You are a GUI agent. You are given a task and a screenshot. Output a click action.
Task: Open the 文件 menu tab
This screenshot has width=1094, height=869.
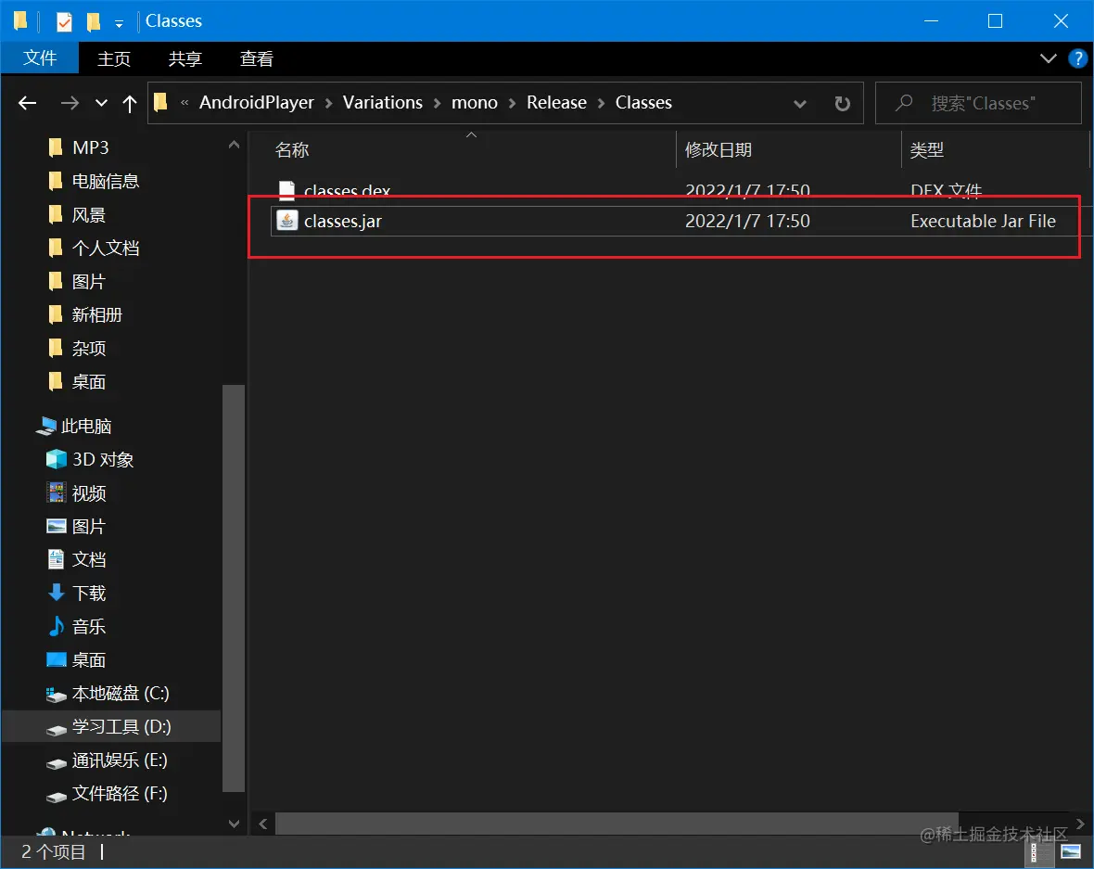40,58
